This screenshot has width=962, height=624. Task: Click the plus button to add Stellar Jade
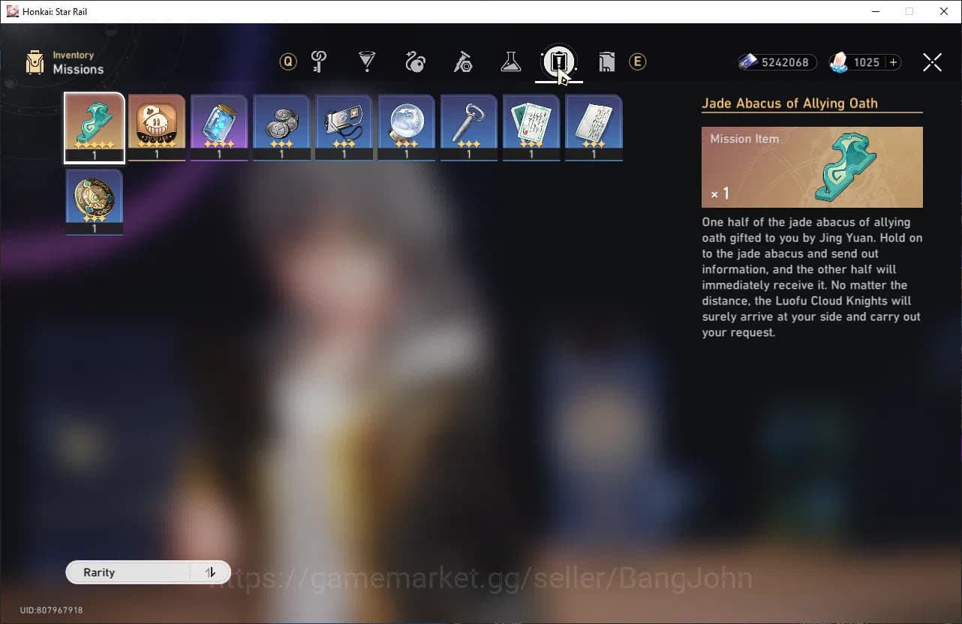pyautogui.click(x=893, y=62)
